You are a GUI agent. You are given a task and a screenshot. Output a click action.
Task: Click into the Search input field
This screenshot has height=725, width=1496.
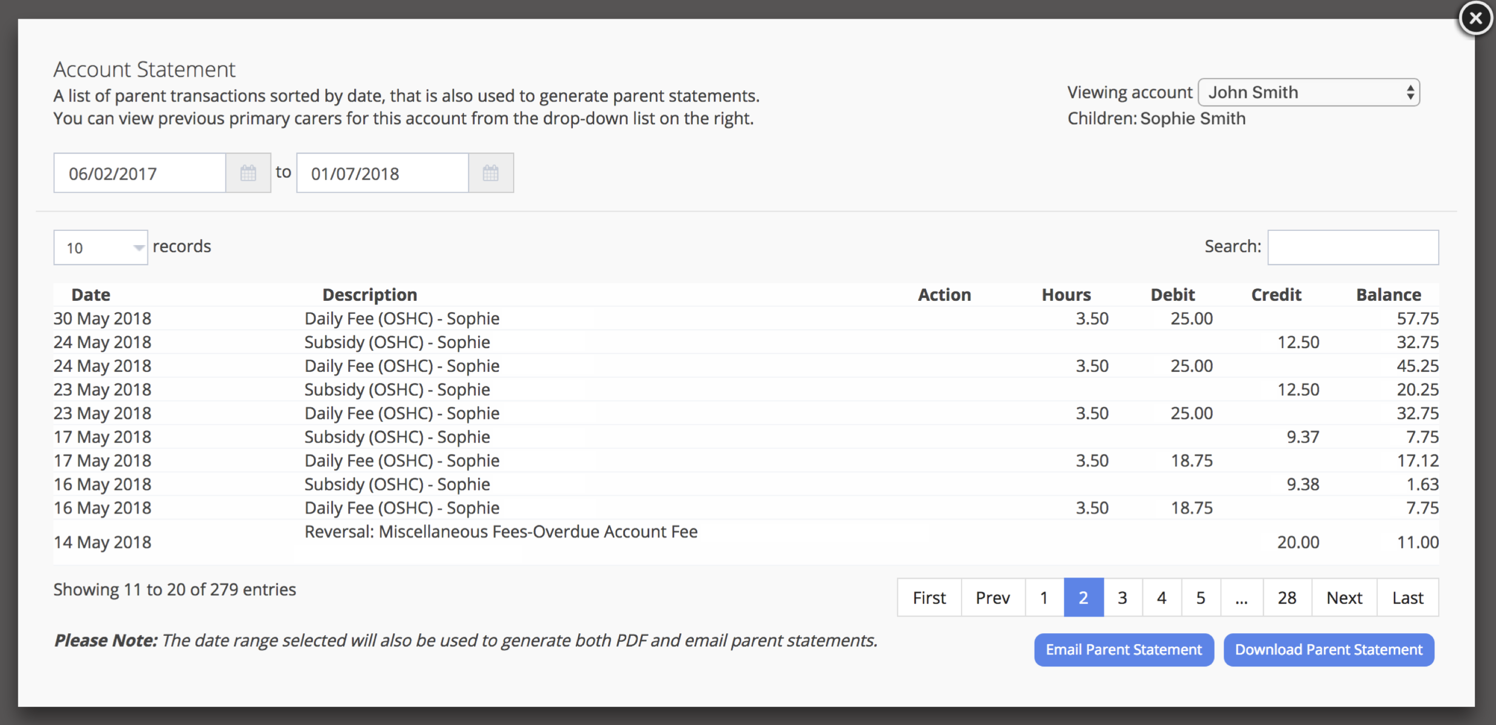pyautogui.click(x=1352, y=248)
